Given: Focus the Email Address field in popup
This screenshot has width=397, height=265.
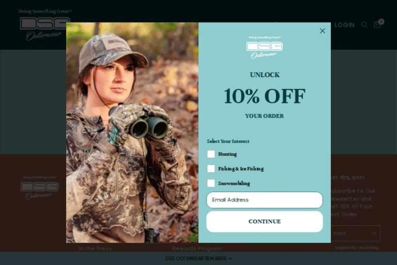Looking at the screenshot, I should pyautogui.click(x=264, y=200).
